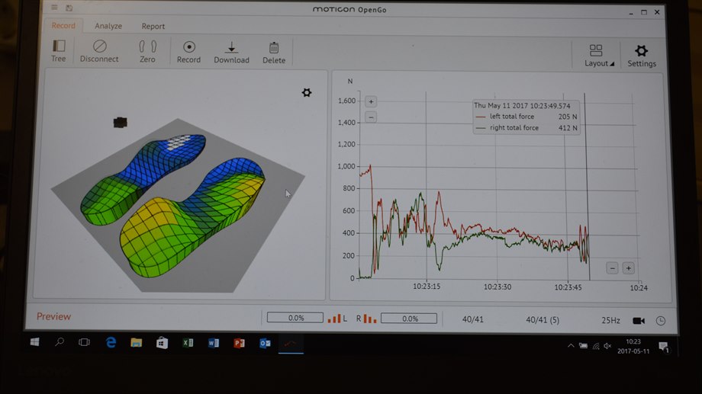The width and height of the screenshot is (702, 394).
Task: Open the hamburger menu in title bar
Action: point(54,8)
